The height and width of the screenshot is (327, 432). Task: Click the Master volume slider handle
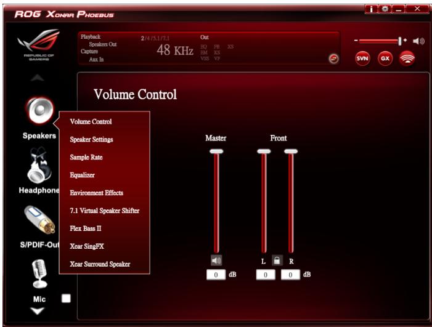[x=216, y=151]
